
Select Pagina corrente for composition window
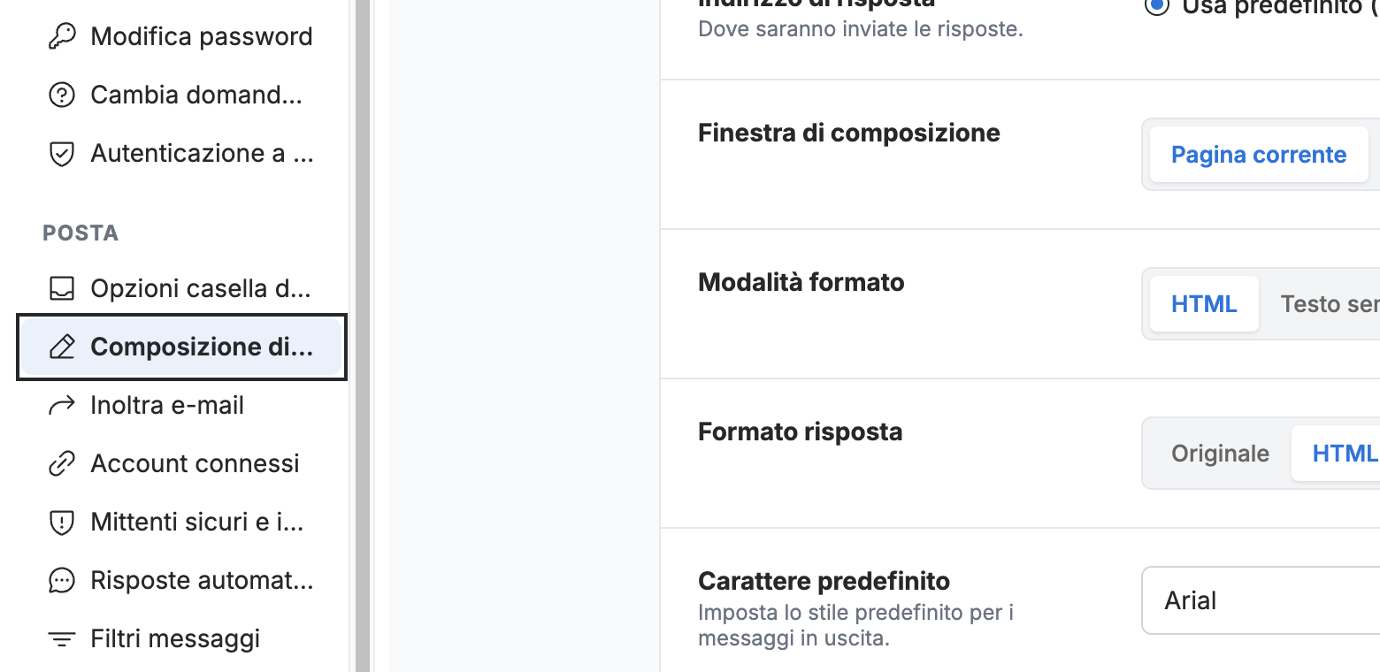[x=1259, y=155]
